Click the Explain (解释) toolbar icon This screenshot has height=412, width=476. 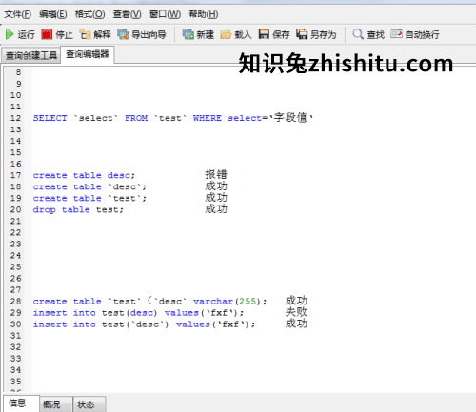click(85, 34)
